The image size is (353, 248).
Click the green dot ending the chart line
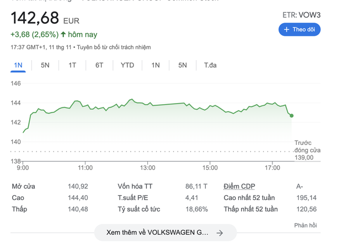coord(291,116)
